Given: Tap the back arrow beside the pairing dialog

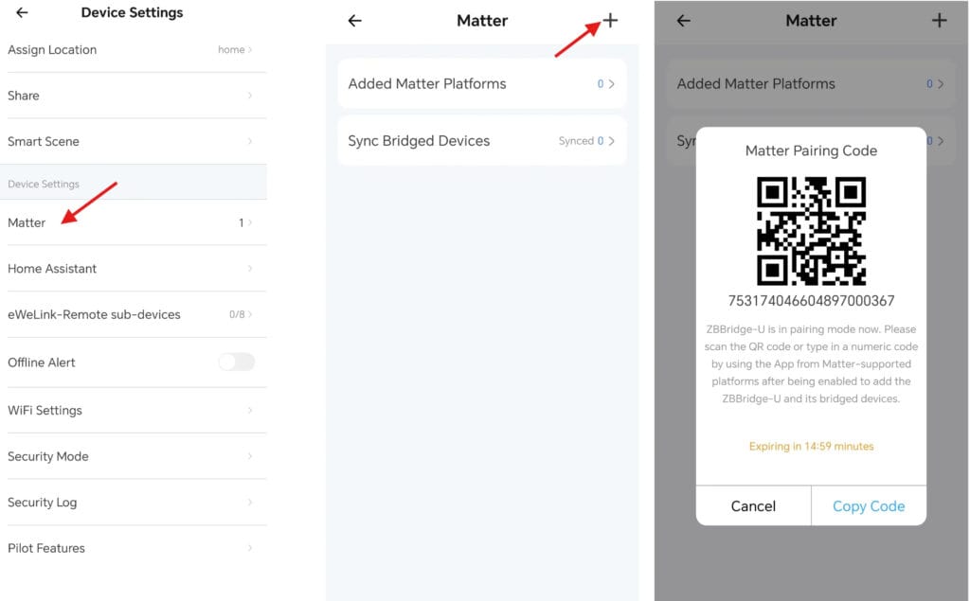Looking at the screenshot, I should (683, 20).
